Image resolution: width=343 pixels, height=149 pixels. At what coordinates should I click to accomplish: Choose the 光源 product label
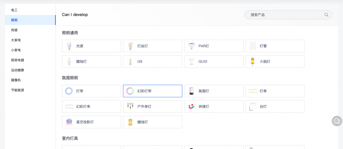(80, 46)
